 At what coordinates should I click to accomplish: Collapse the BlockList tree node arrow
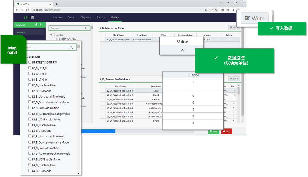(51, 35)
